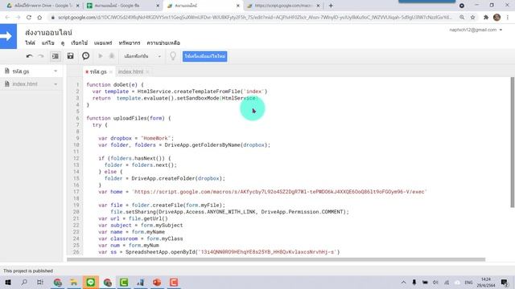Click the 'HomeWork' string on line 9

pyautogui.click(x=155, y=138)
